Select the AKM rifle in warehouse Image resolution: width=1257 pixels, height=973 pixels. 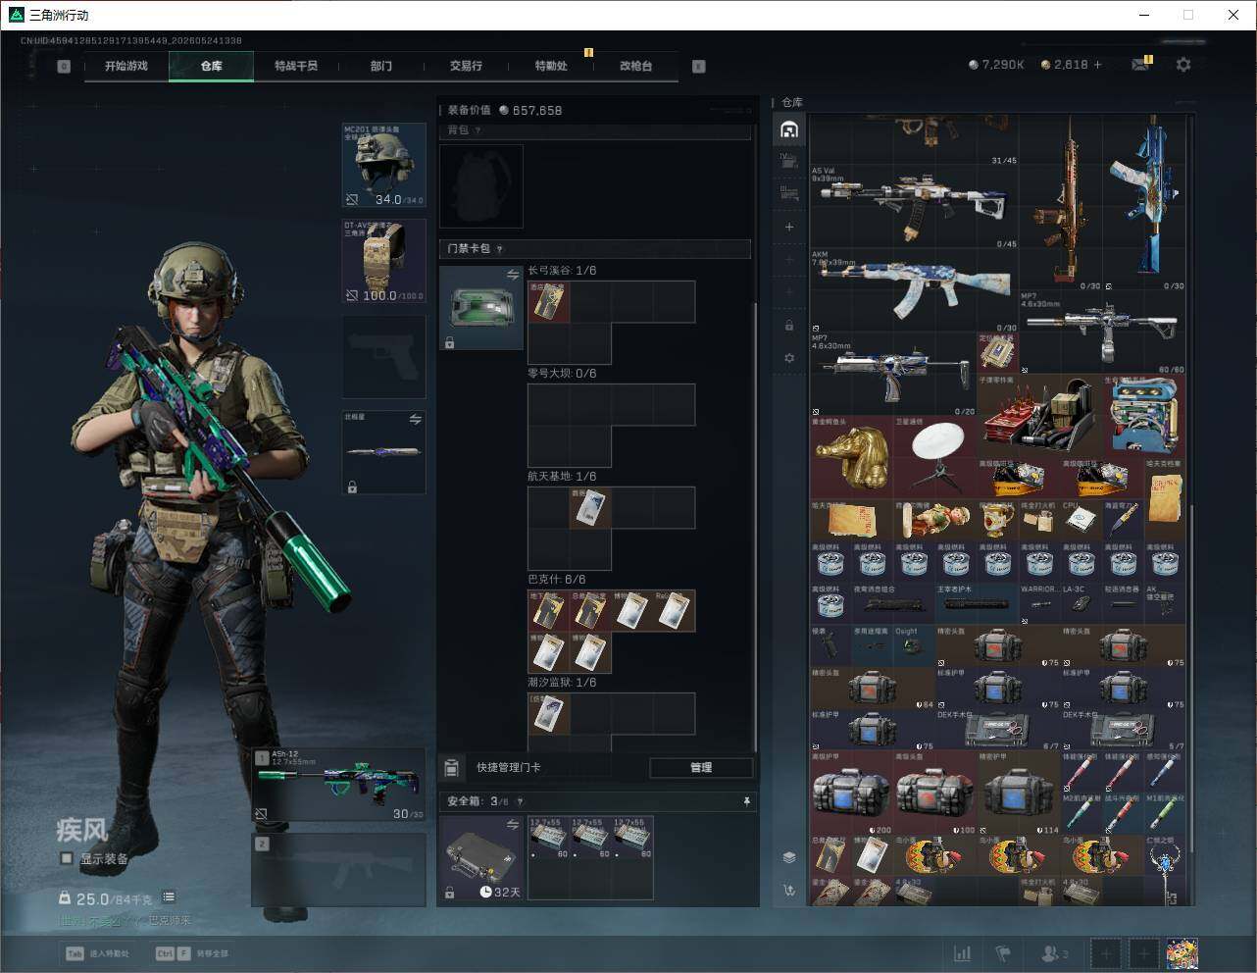coord(914,290)
